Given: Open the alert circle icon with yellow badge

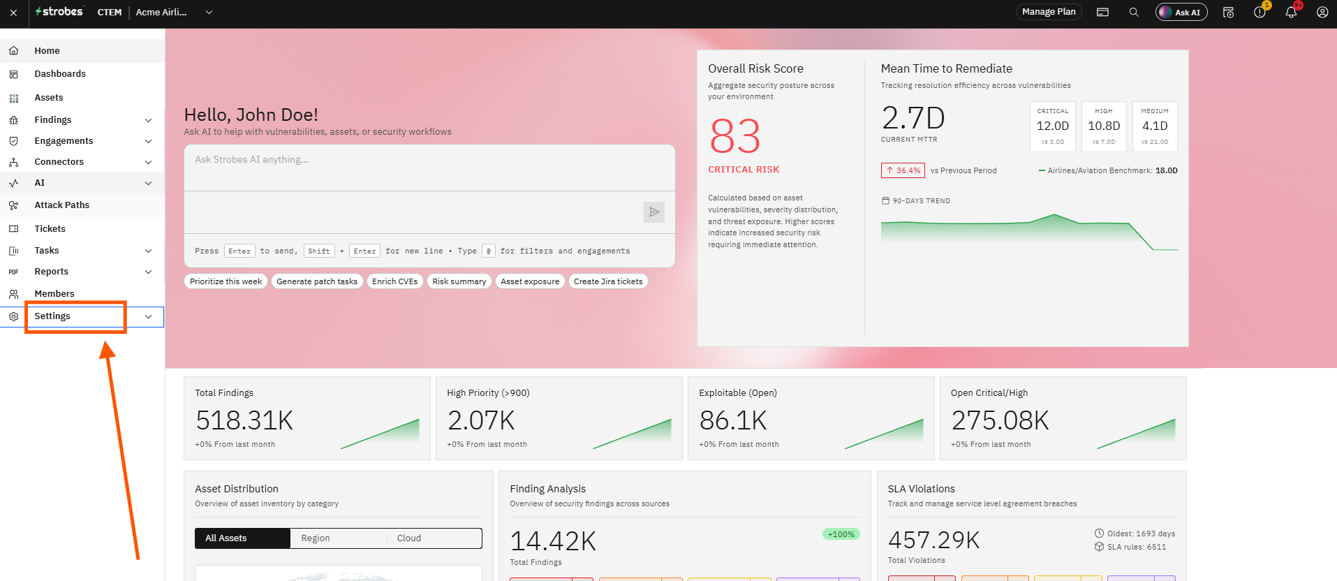Looking at the screenshot, I should pos(1260,12).
